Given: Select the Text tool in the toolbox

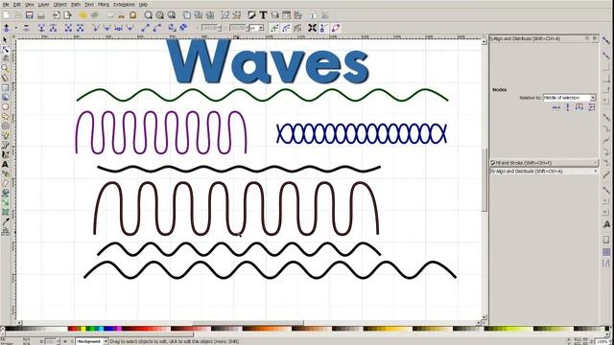Looking at the screenshot, I should click(5, 164).
